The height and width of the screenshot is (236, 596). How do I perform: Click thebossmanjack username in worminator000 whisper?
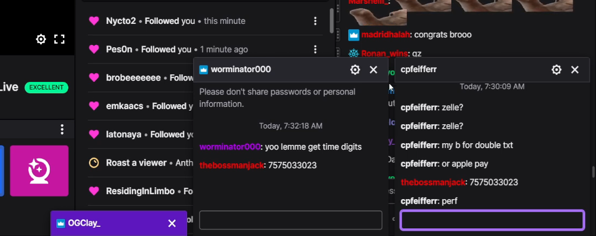[x=232, y=165]
